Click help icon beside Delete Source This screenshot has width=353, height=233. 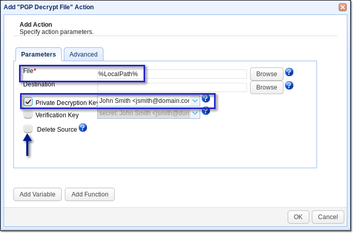(83, 128)
